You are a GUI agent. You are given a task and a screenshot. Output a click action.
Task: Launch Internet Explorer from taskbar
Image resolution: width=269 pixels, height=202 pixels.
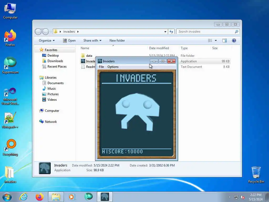pos(23,197)
